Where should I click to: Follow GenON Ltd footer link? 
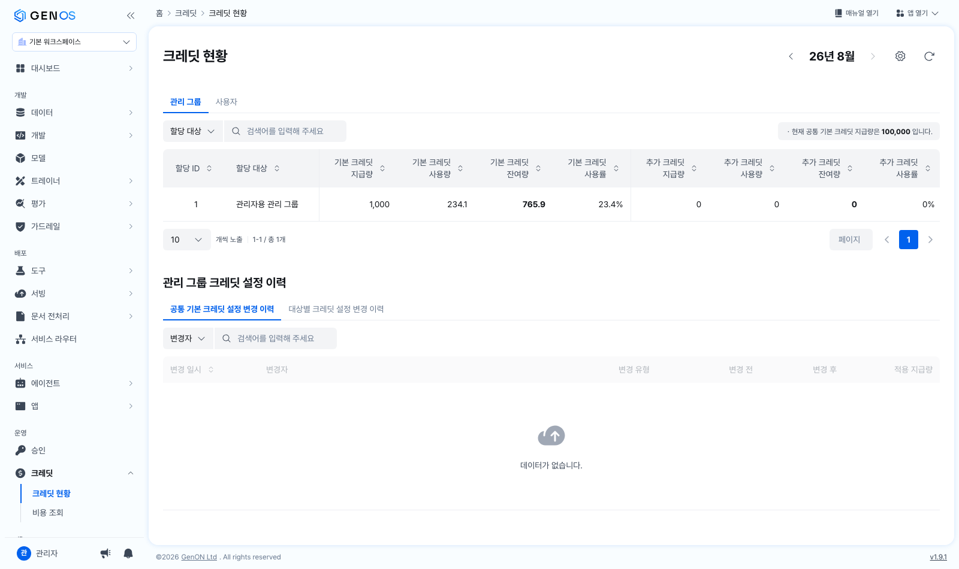tap(199, 557)
